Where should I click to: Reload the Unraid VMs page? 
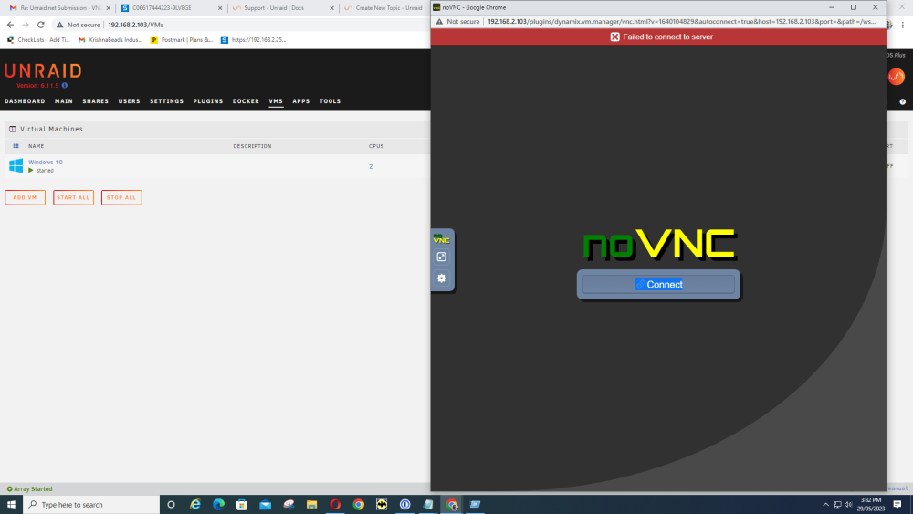[41, 25]
